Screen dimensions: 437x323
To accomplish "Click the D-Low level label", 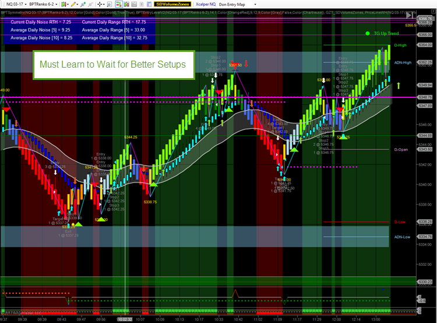I will tap(400, 222).
